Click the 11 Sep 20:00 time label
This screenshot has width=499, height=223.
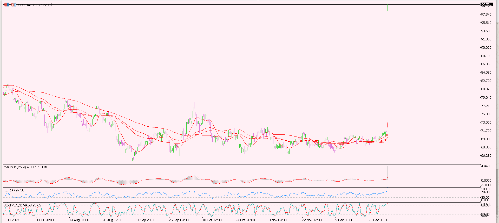146,220
